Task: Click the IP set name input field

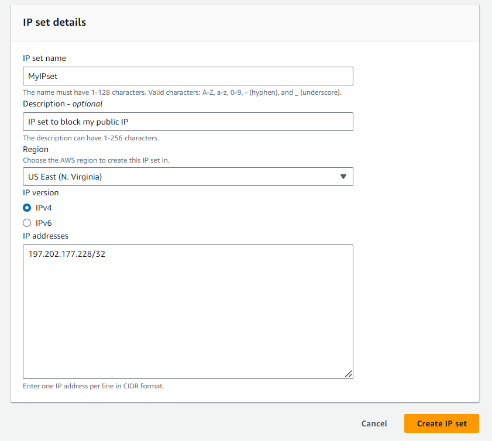Action: 188,76
